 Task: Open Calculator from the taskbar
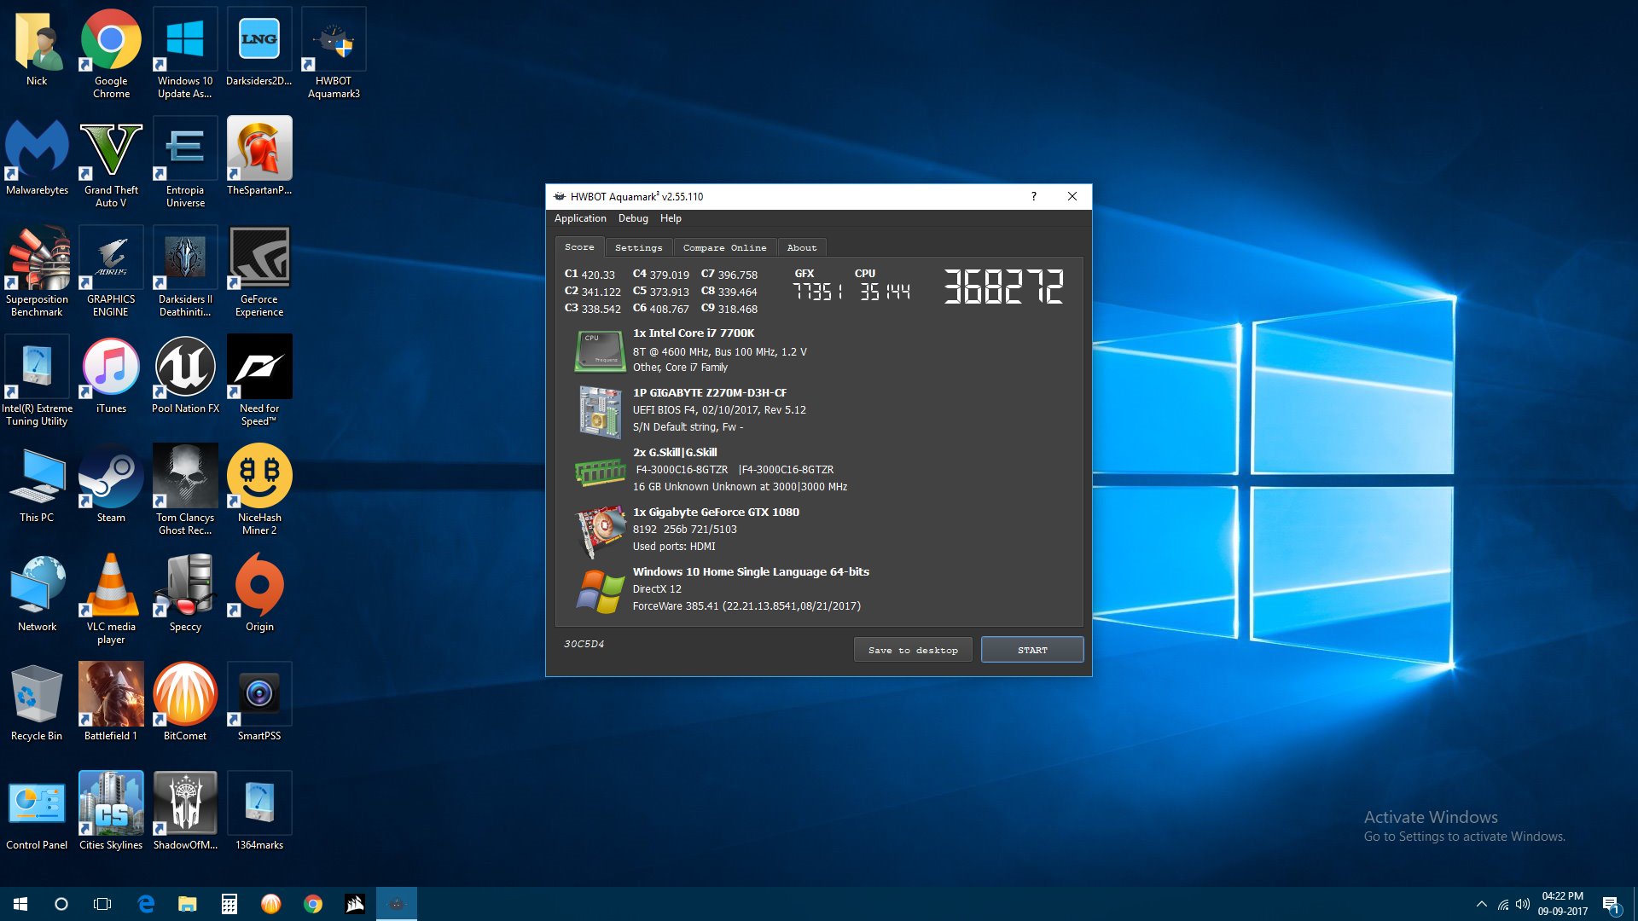click(229, 904)
